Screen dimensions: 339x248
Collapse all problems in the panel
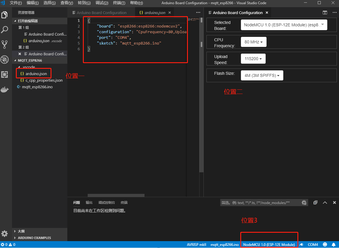point(315,203)
